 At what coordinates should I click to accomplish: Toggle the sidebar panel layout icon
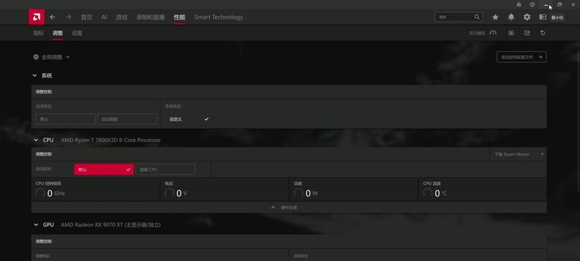coord(543,17)
